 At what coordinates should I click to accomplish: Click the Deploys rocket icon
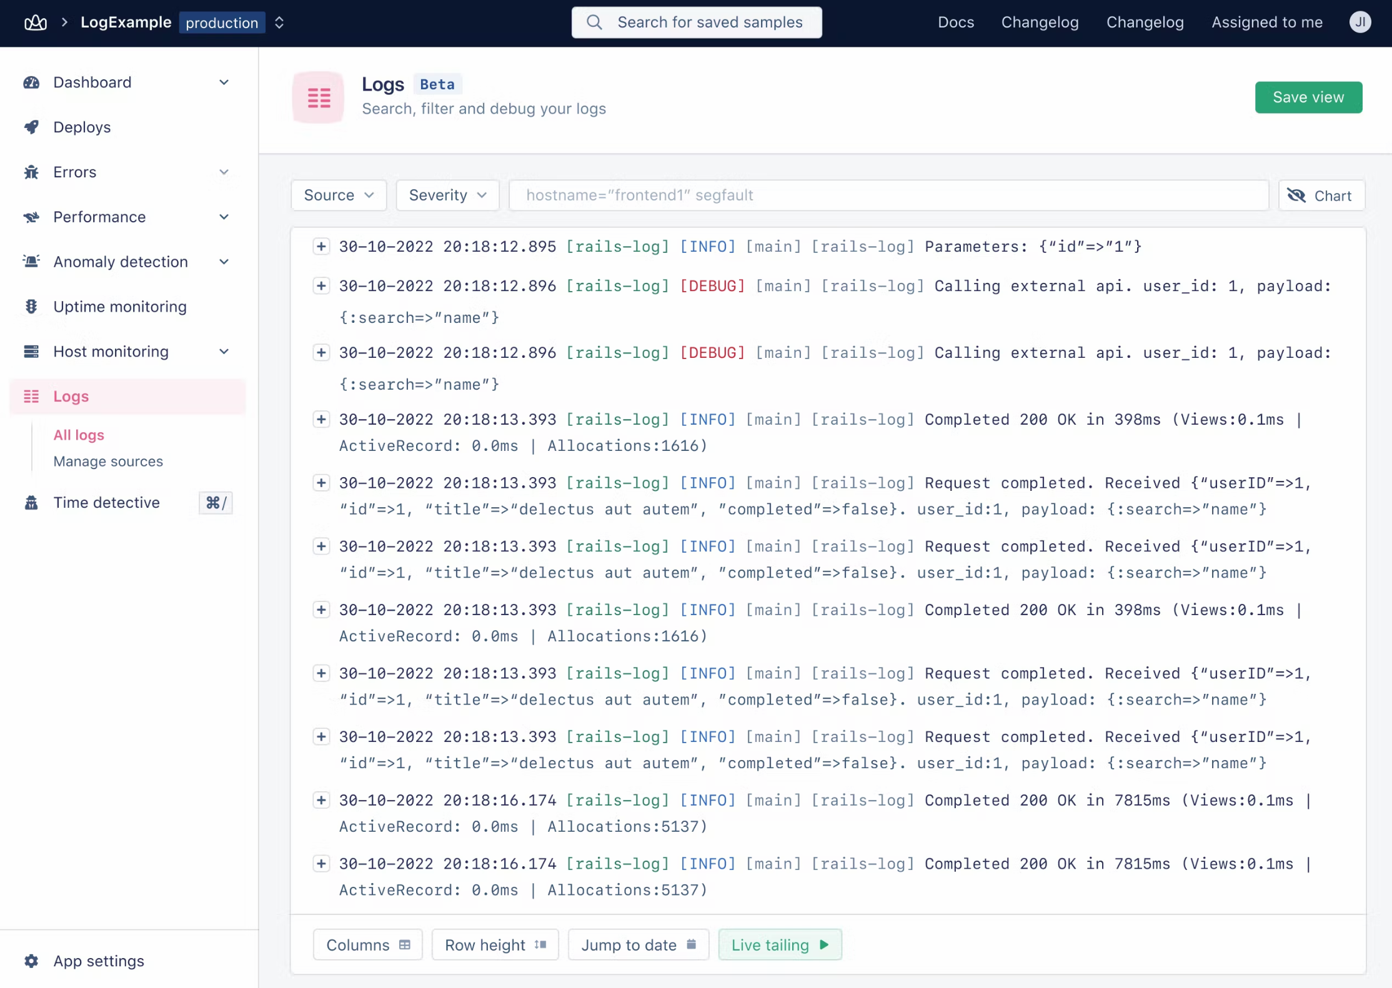click(31, 127)
